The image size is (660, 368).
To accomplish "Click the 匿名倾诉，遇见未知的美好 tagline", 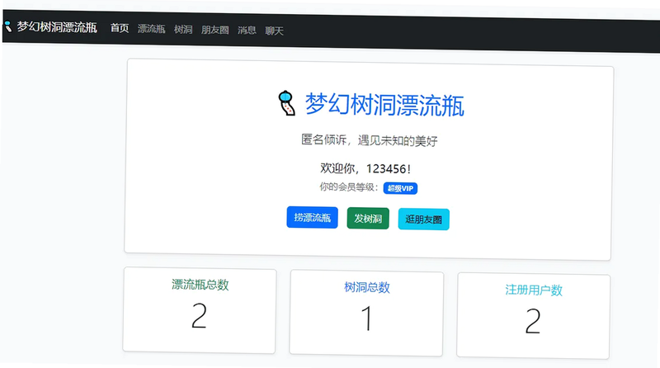I will (369, 140).
